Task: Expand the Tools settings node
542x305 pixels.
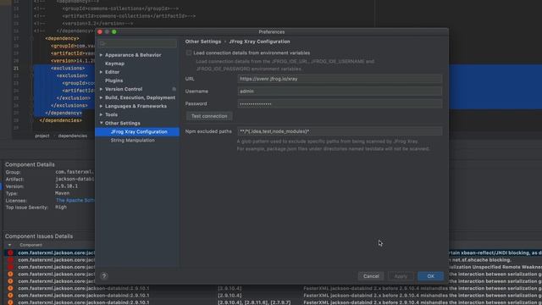Action: (x=101, y=114)
